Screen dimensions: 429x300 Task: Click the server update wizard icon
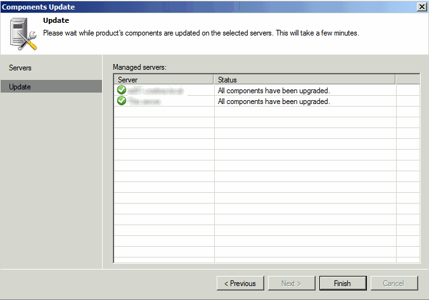click(23, 34)
